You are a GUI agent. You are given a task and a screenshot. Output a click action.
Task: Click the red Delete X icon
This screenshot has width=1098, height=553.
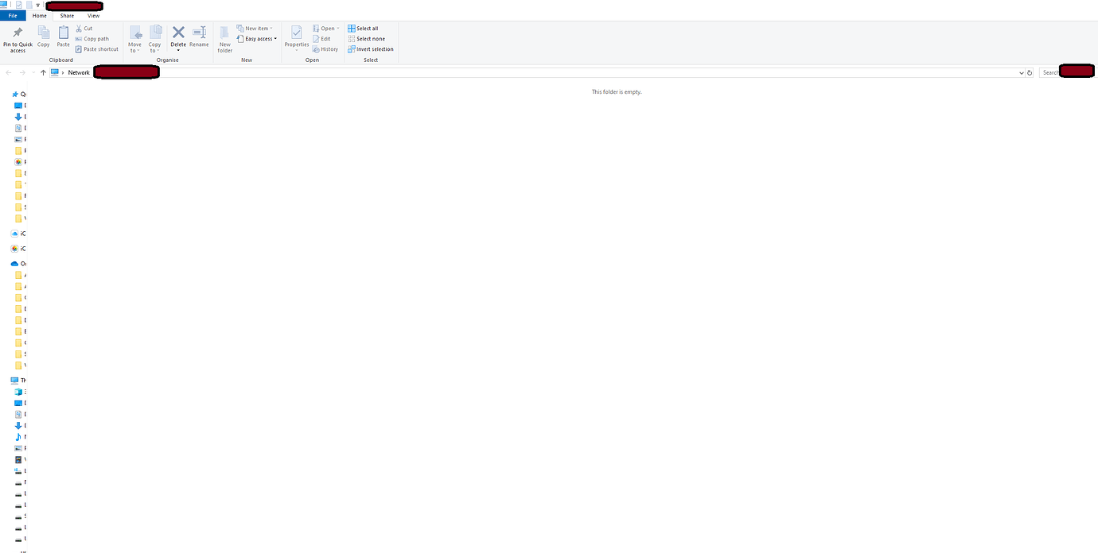(178, 32)
